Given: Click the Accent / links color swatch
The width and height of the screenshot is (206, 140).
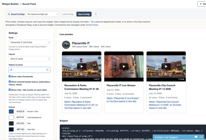Looking at the screenshot, I should (11, 111).
